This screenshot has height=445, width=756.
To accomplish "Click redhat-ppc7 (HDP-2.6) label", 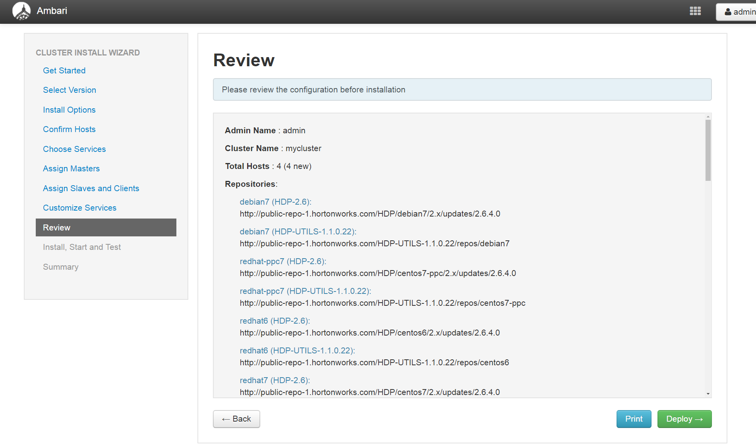I will 283,261.
